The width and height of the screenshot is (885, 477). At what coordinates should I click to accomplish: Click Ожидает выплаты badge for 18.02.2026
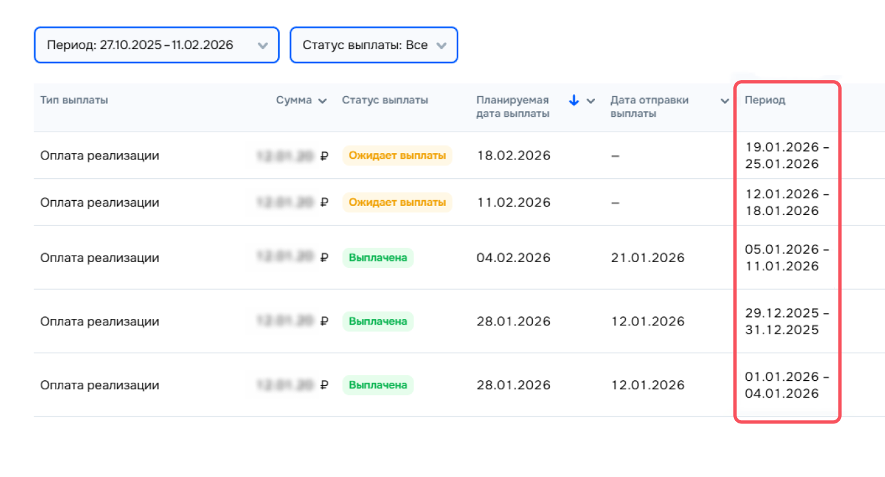397,156
